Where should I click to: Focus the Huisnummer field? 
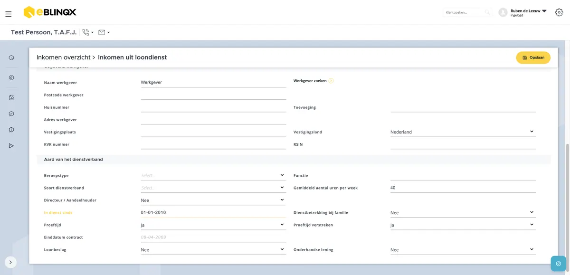coord(214,107)
